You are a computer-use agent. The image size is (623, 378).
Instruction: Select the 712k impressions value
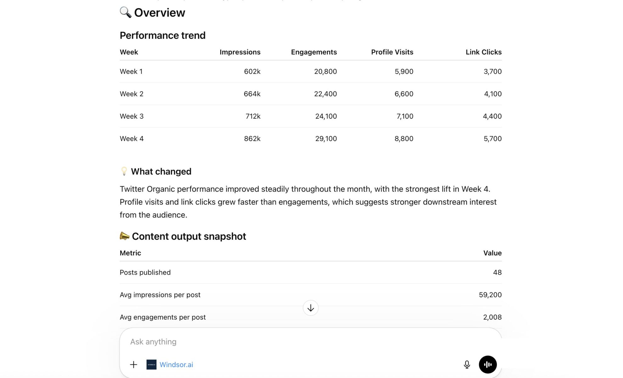point(253,116)
